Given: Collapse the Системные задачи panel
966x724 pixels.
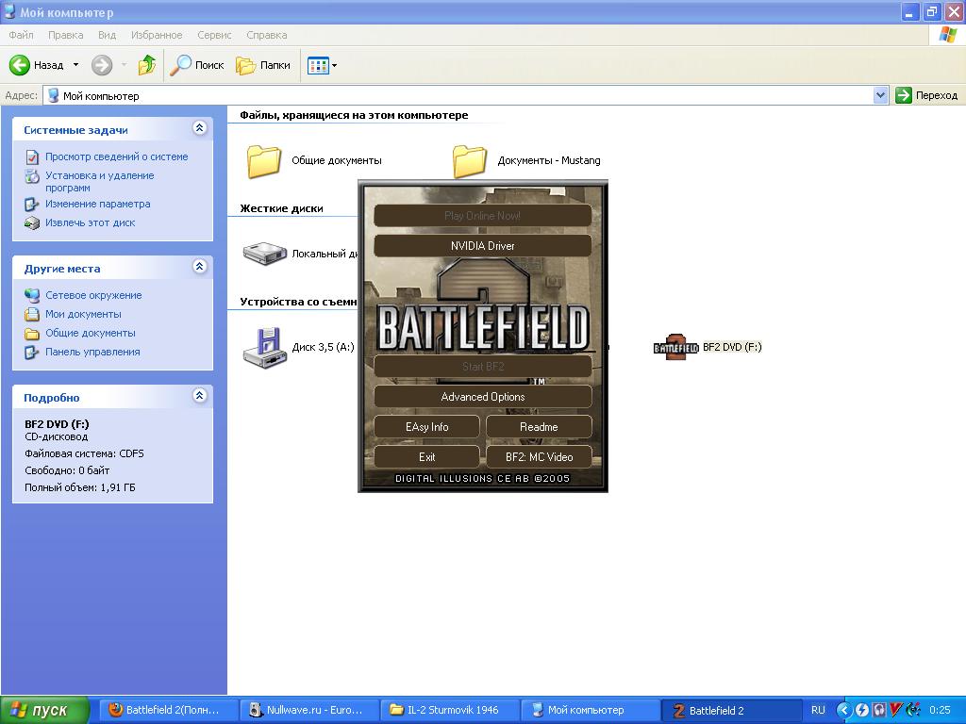Looking at the screenshot, I should (199, 128).
